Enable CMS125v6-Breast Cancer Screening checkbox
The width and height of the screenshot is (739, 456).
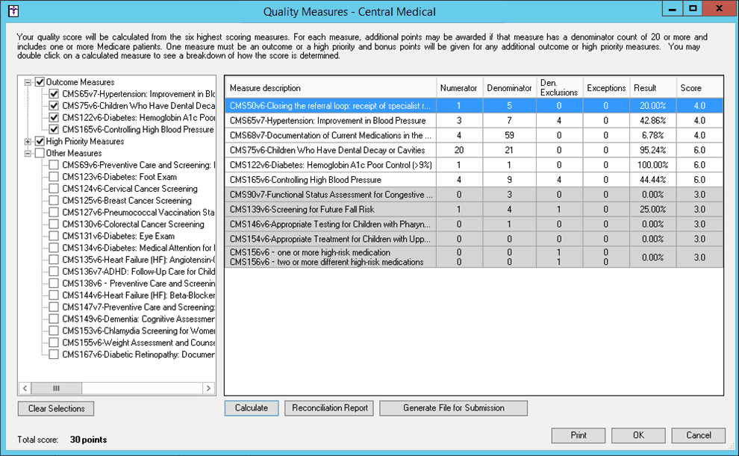[54, 201]
